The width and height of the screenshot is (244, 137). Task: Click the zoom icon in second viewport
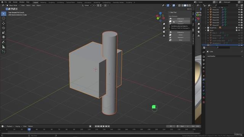(x=199, y=24)
